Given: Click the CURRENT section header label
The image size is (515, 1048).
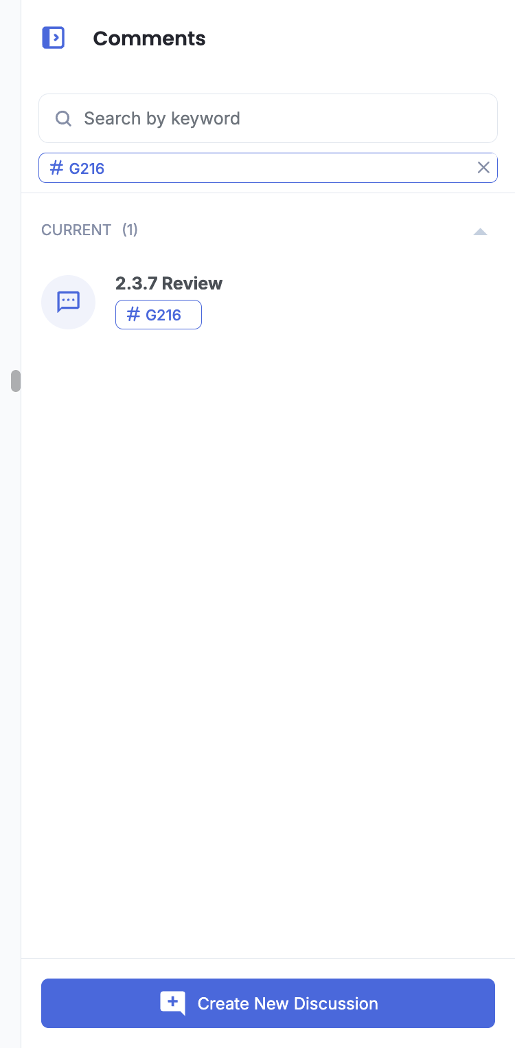Looking at the screenshot, I should 76,230.
